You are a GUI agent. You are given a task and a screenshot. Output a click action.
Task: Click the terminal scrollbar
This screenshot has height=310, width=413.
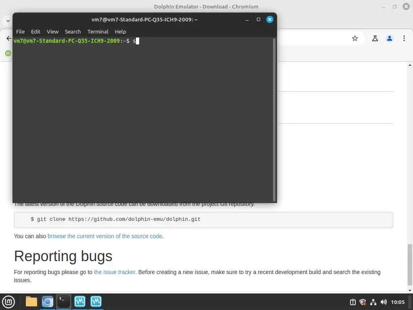coord(274,119)
